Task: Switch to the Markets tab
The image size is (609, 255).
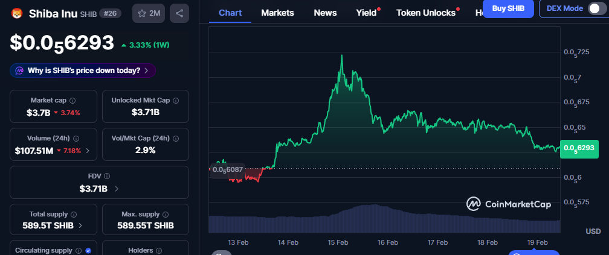Action: [277, 13]
